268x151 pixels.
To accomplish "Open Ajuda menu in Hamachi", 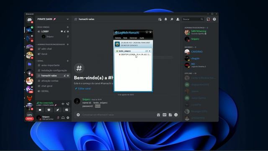I will coord(142,38).
